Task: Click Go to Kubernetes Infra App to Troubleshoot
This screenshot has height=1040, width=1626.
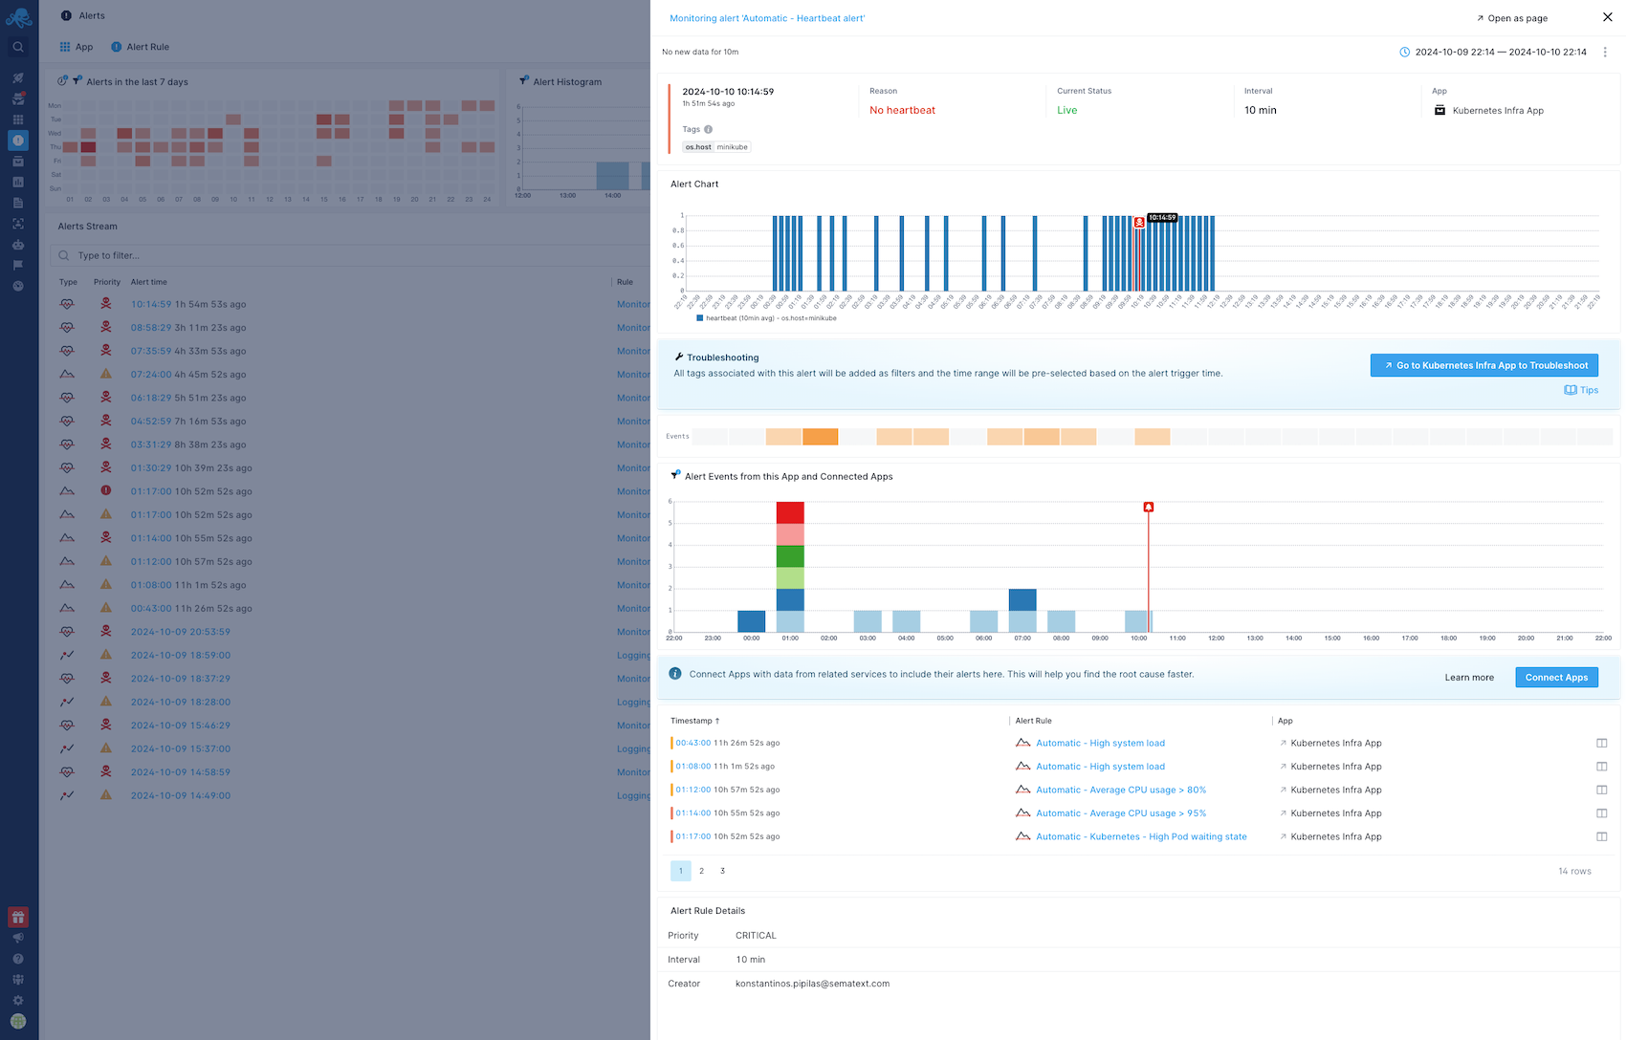Action: pos(1484,365)
